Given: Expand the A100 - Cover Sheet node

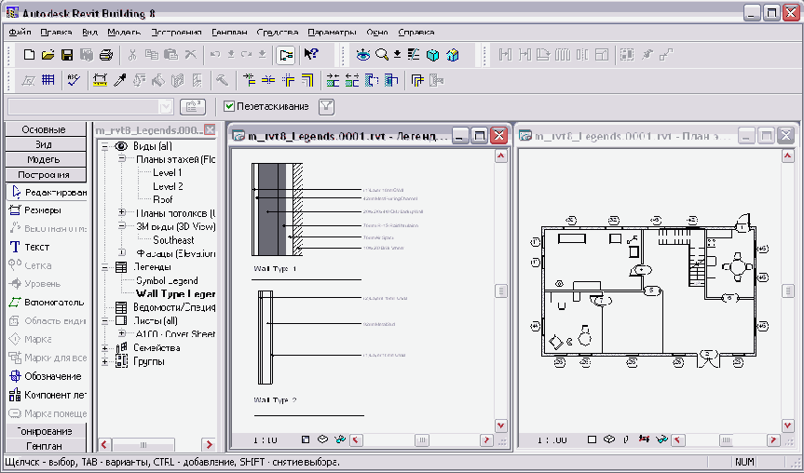Looking at the screenshot, I should pyautogui.click(x=122, y=333).
